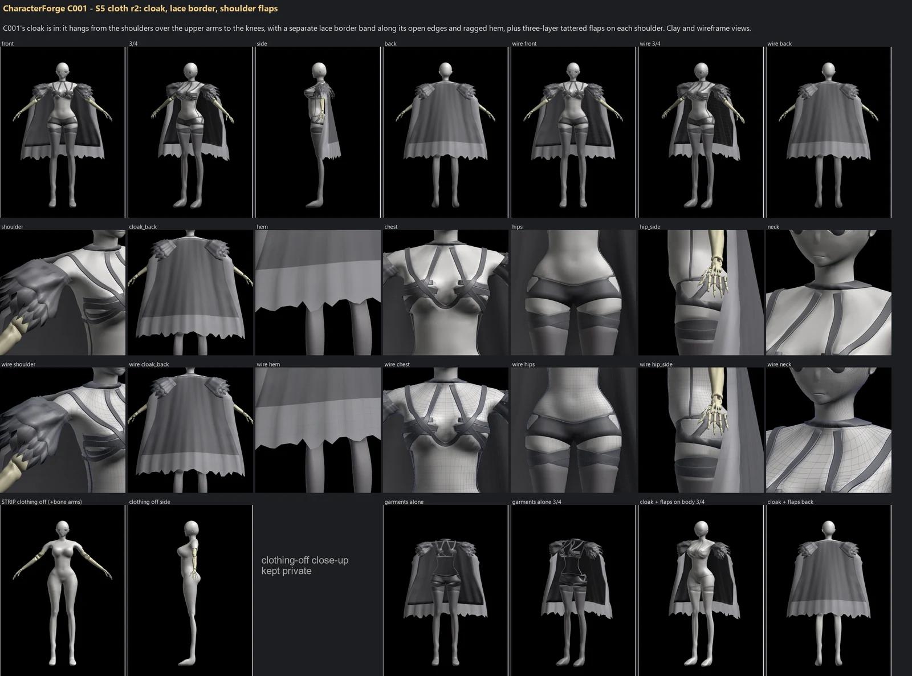Open the chest close-up thumbnail
912x676 pixels.
[x=446, y=292]
